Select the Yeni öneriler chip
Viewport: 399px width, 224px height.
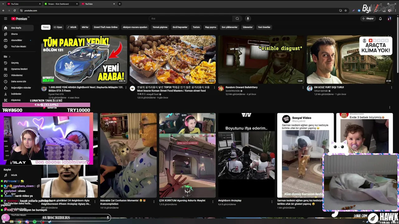coord(264,27)
